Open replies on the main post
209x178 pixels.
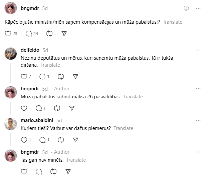click(x=29, y=33)
